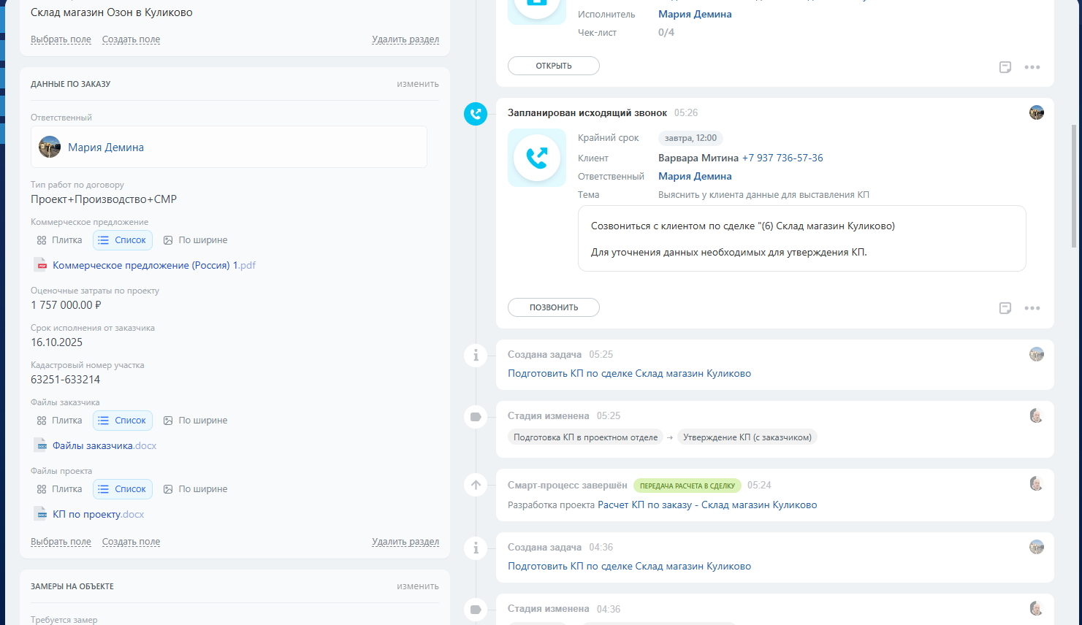1082x625 pixels.
Task: Open the Файлы заказчика.docx file
Action: 104,446
